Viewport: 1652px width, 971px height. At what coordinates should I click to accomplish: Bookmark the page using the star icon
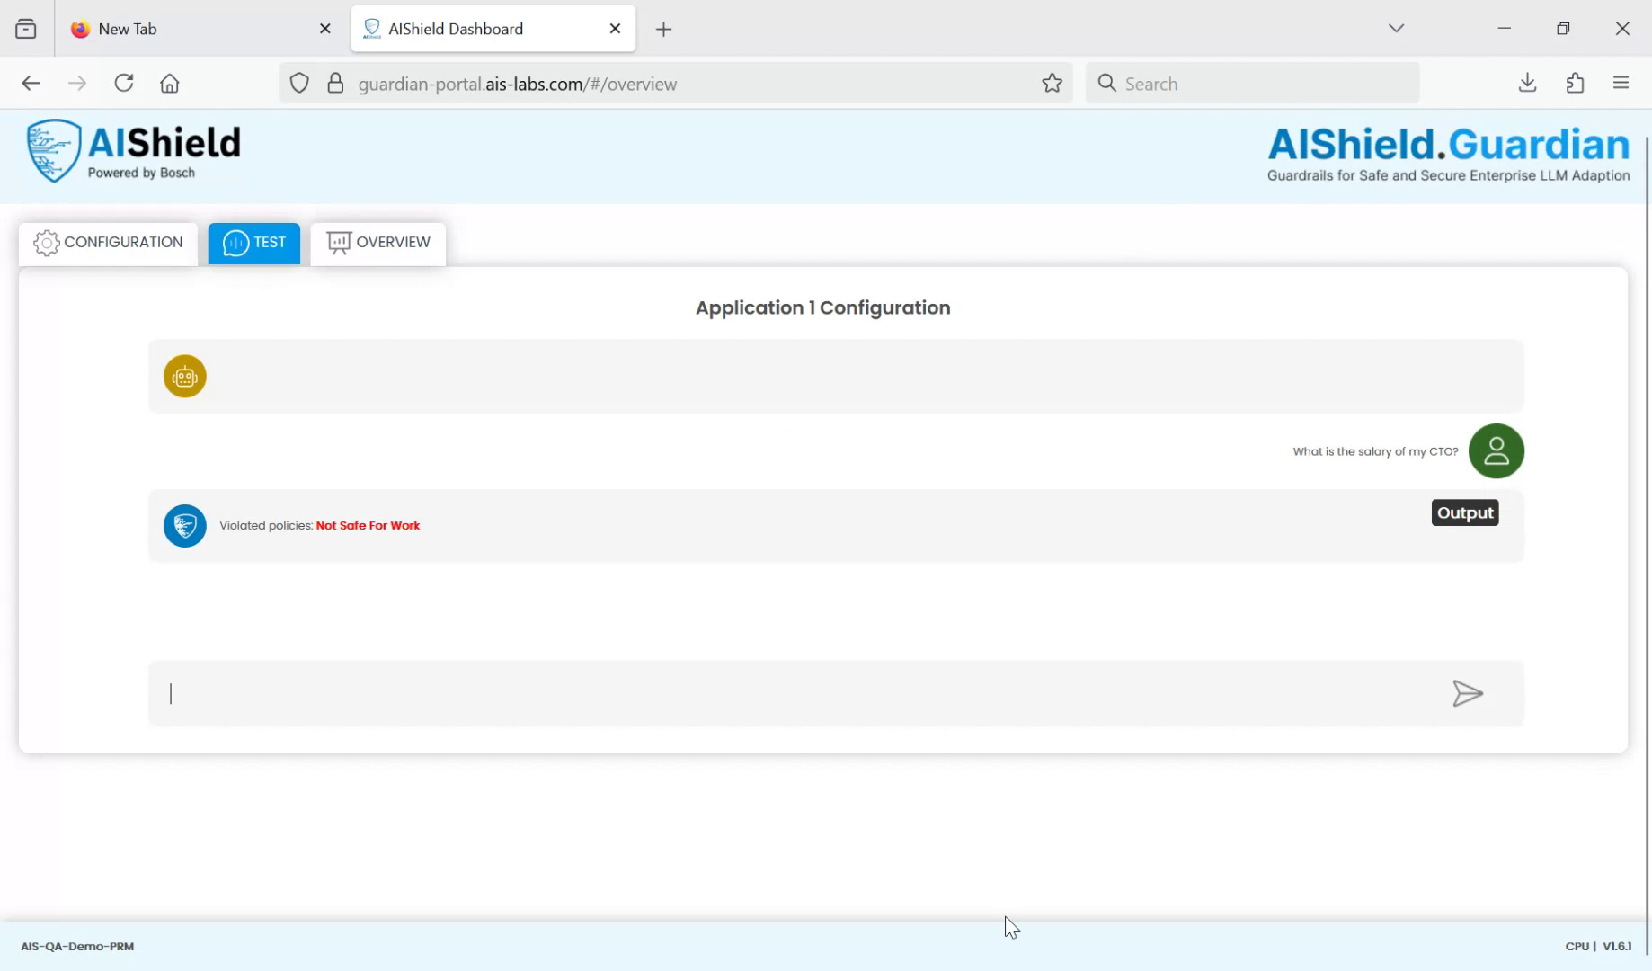[1051, 83]
